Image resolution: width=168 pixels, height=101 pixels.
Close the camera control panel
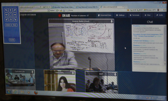12,40
